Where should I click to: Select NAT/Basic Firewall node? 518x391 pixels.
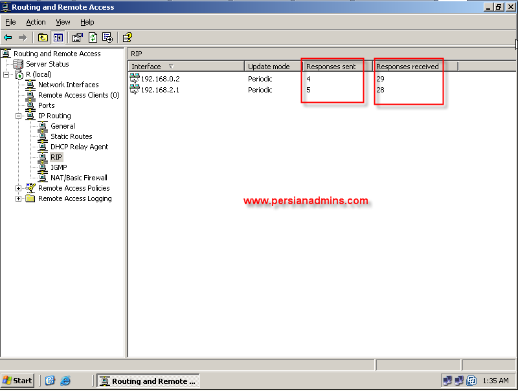point(78,178)
